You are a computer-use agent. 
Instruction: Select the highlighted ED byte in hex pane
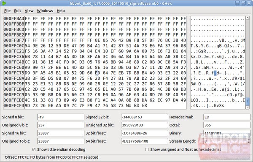point(97,73)
